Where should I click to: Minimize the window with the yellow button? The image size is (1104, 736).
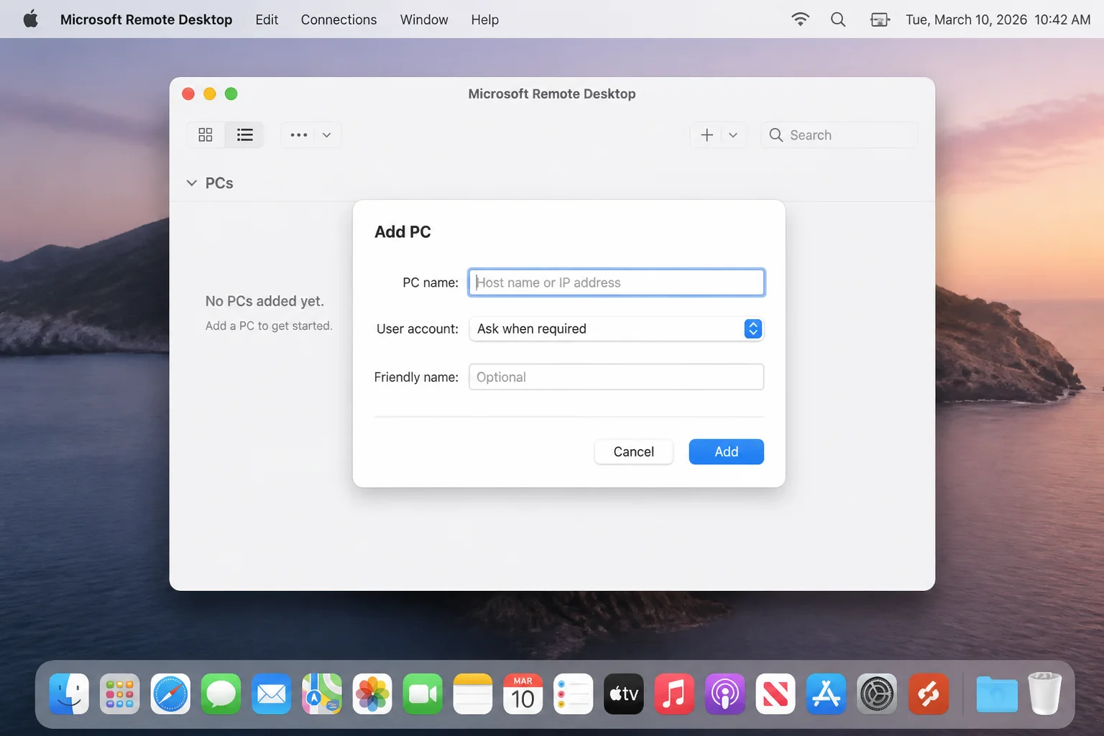click(210, 93)
